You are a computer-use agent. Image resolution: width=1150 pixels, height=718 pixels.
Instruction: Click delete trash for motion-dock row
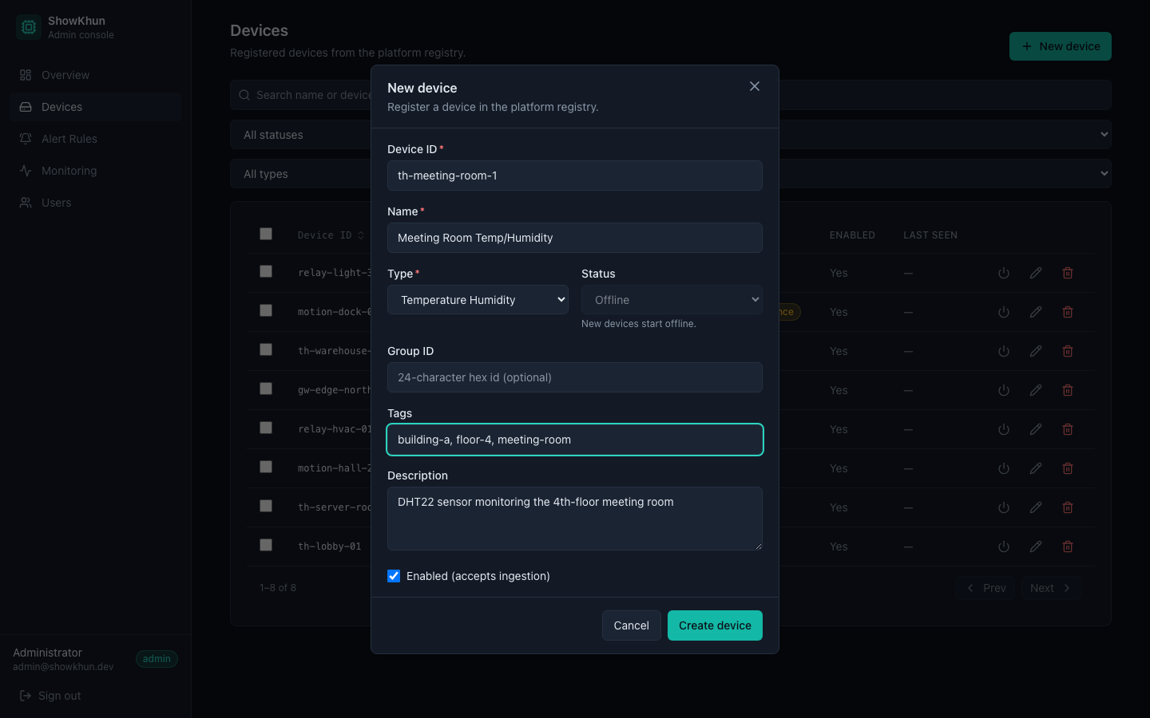pos(1068,312)
